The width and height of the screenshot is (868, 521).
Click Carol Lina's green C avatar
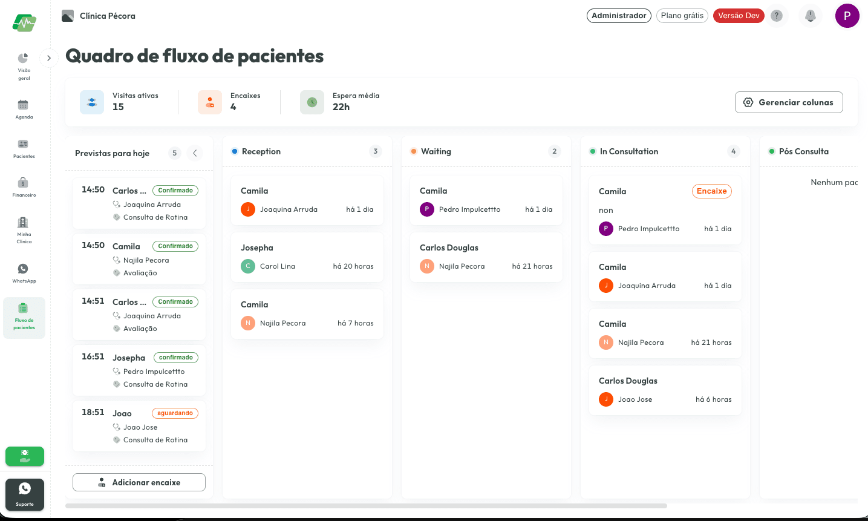[248, 266]
